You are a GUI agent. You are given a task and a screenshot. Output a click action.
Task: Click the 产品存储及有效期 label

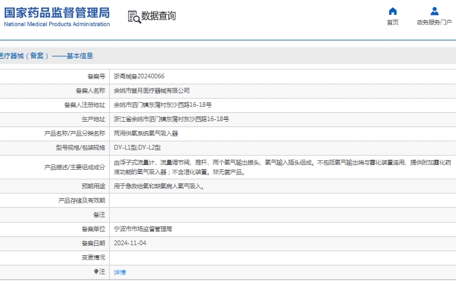click(82, 201)
